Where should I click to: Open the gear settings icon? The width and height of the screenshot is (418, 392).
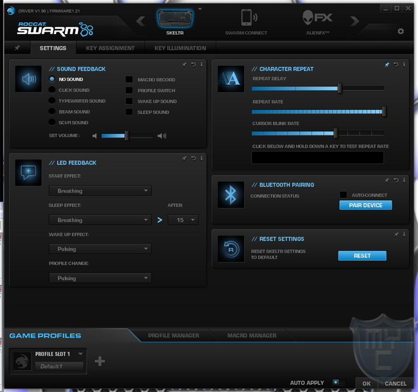tap(401, 31)
